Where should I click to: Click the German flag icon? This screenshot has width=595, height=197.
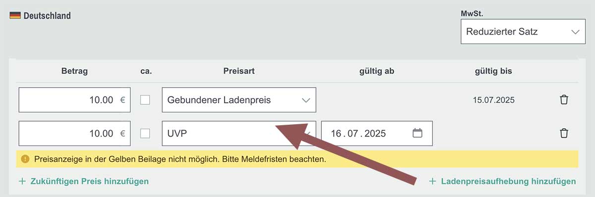[x=15, y=15]
